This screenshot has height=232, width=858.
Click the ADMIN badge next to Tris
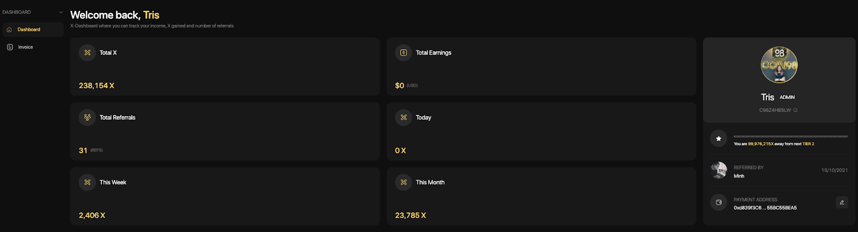coord(787,97)
